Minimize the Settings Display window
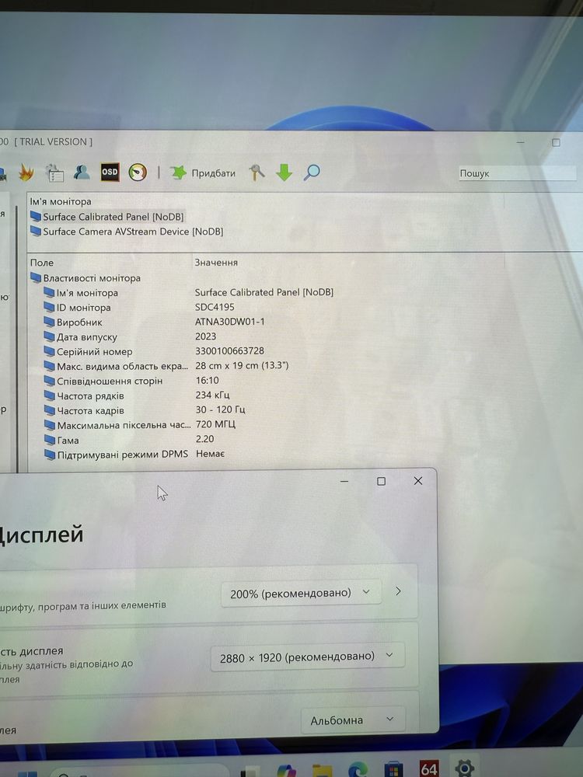 coord(344,481)
